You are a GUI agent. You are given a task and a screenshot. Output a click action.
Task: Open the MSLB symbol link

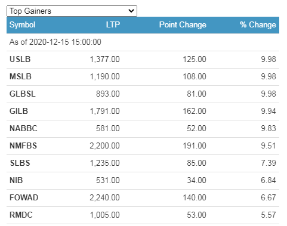click(x=20, y=76)
